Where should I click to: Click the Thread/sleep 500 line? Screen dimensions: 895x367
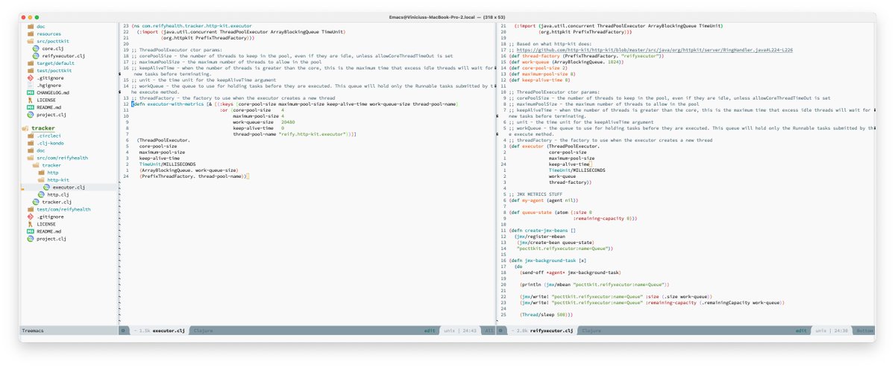(x=547, y=316)
